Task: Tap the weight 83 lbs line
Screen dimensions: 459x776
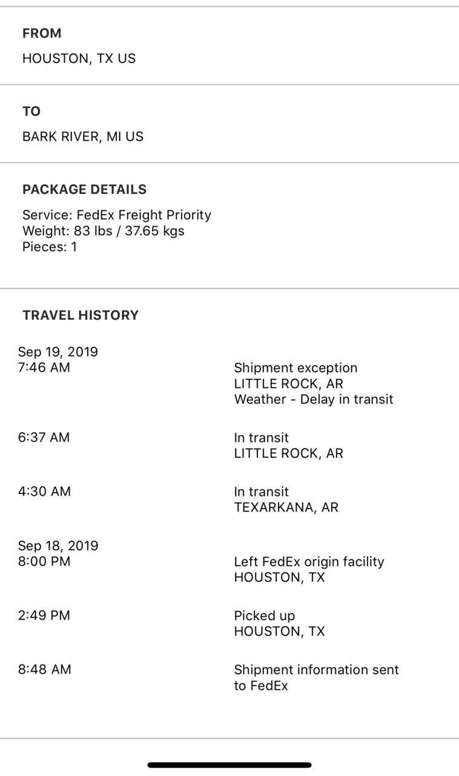Action: [x=104, y=231]
